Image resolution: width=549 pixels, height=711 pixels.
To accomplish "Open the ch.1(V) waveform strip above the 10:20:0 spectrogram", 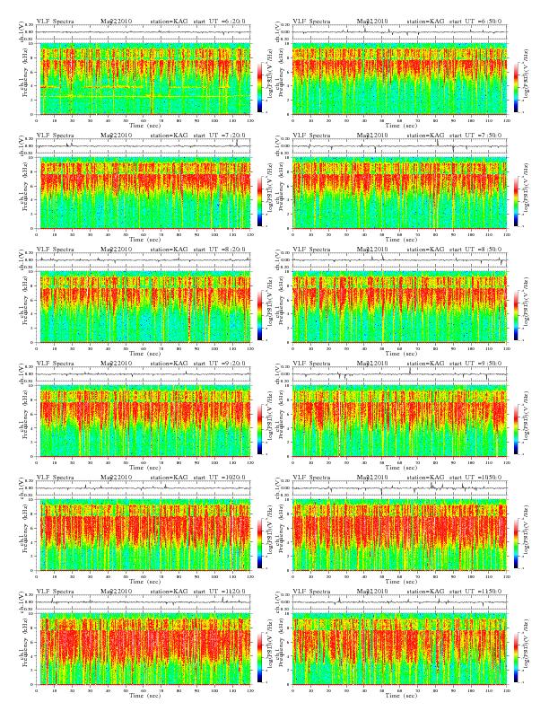I will 144,488.
